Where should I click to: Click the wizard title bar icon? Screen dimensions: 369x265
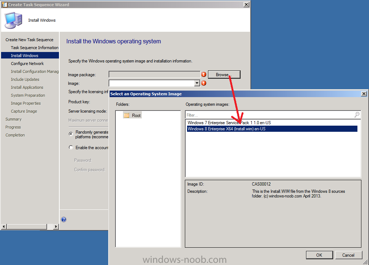tap(4, 4)
